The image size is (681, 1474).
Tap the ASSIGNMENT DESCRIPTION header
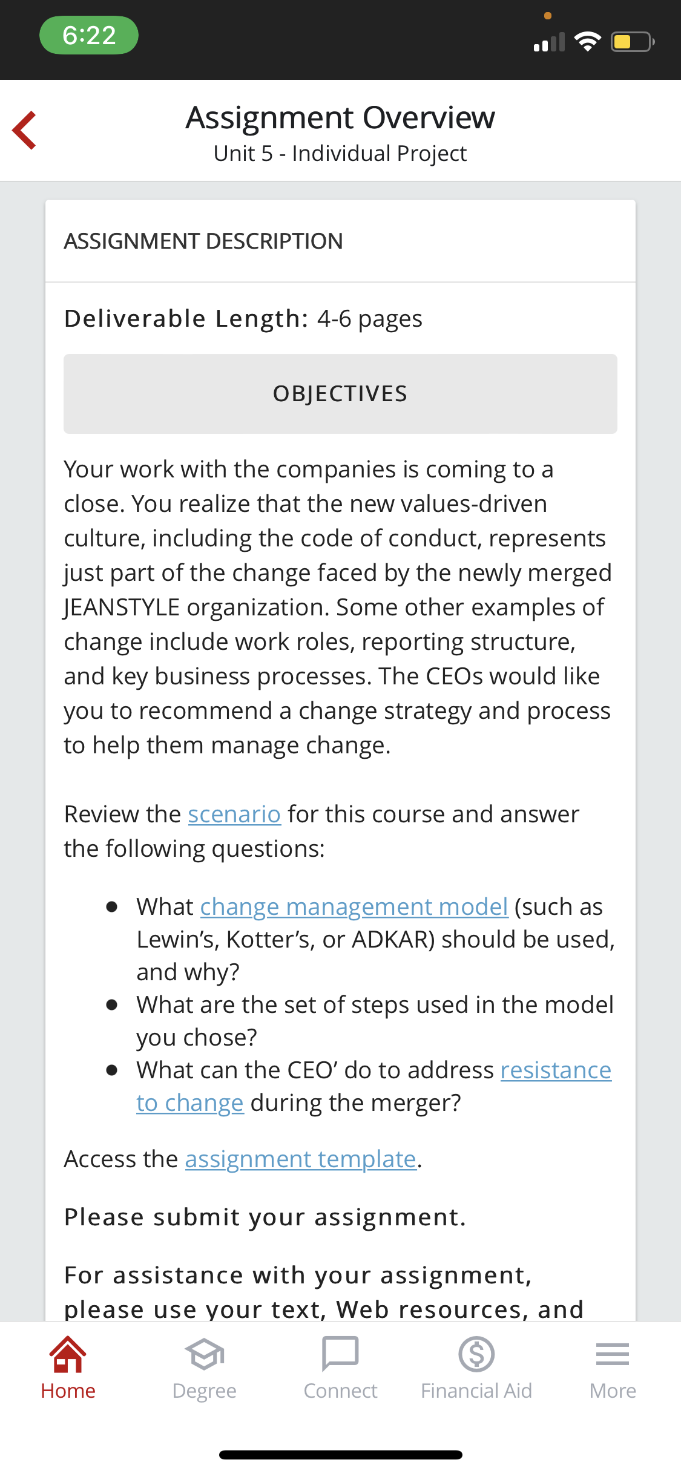coord(203,241)
